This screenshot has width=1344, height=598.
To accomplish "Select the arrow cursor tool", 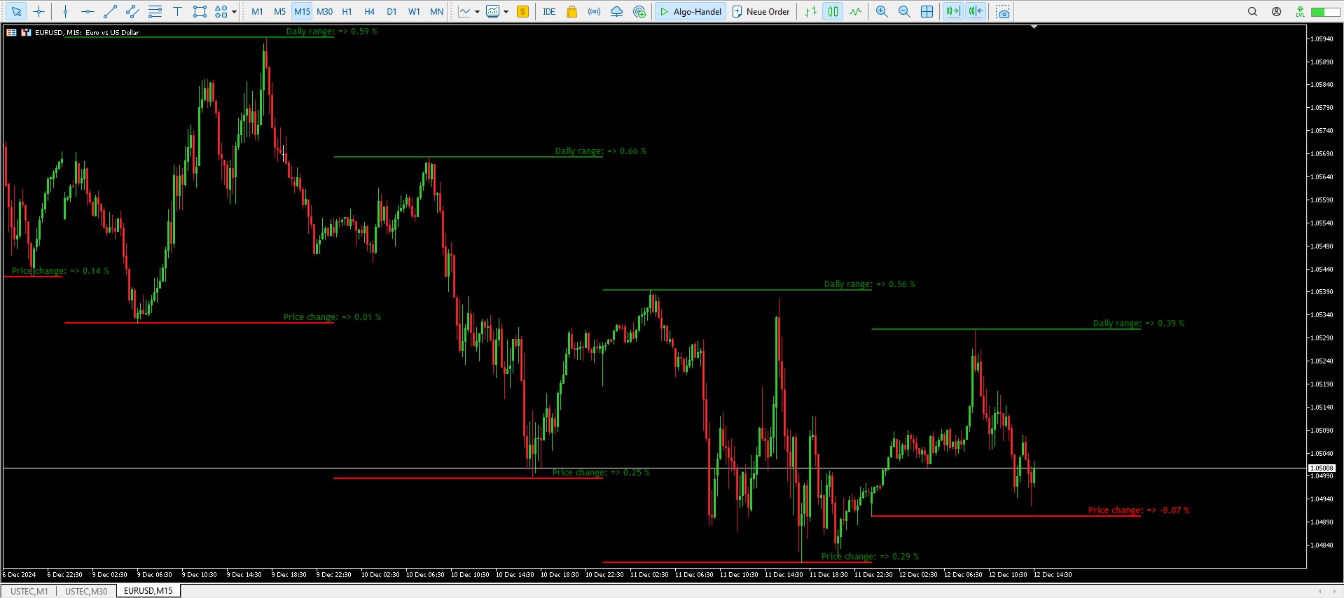I will pos(16,11).
